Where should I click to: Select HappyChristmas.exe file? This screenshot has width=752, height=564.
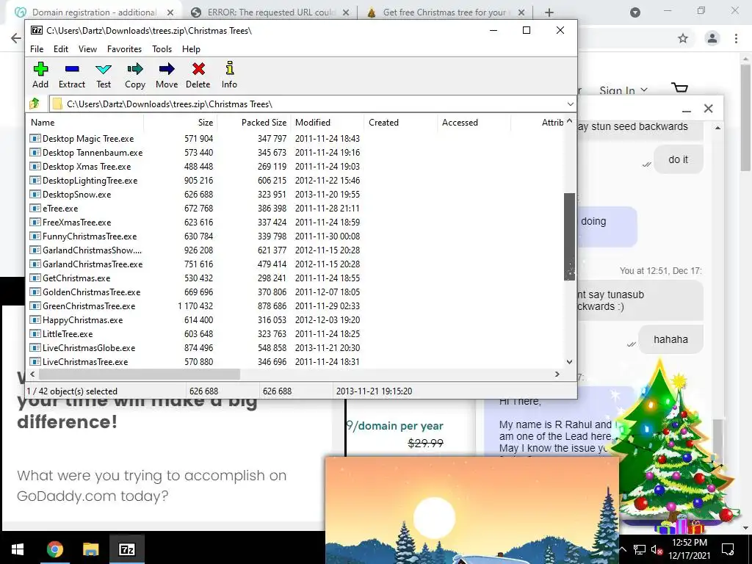coord(82,319)
